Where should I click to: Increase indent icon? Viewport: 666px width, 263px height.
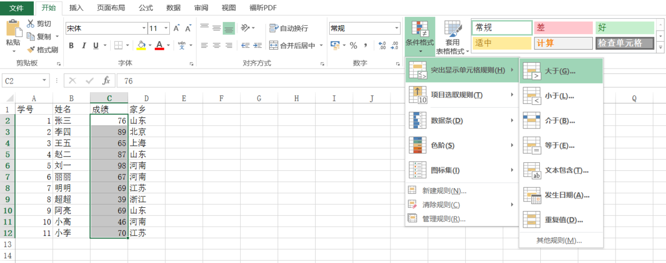258,46
